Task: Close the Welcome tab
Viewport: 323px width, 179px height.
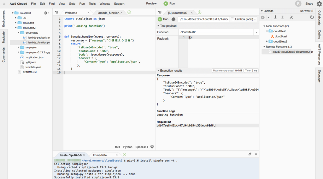Action: click(88, 13)
